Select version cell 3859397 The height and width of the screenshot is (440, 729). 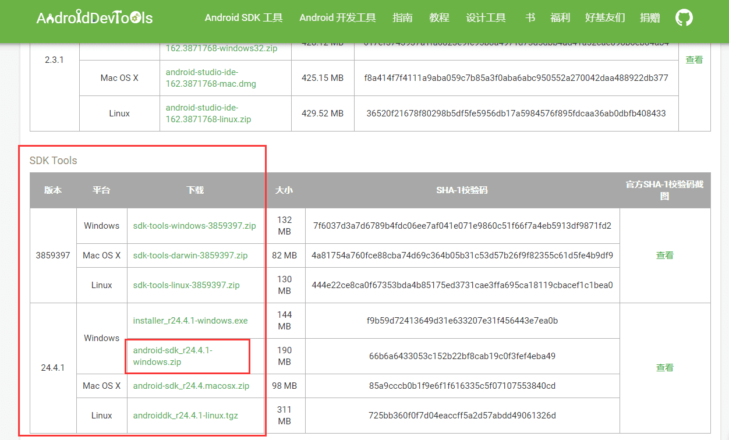click(53, 256)
